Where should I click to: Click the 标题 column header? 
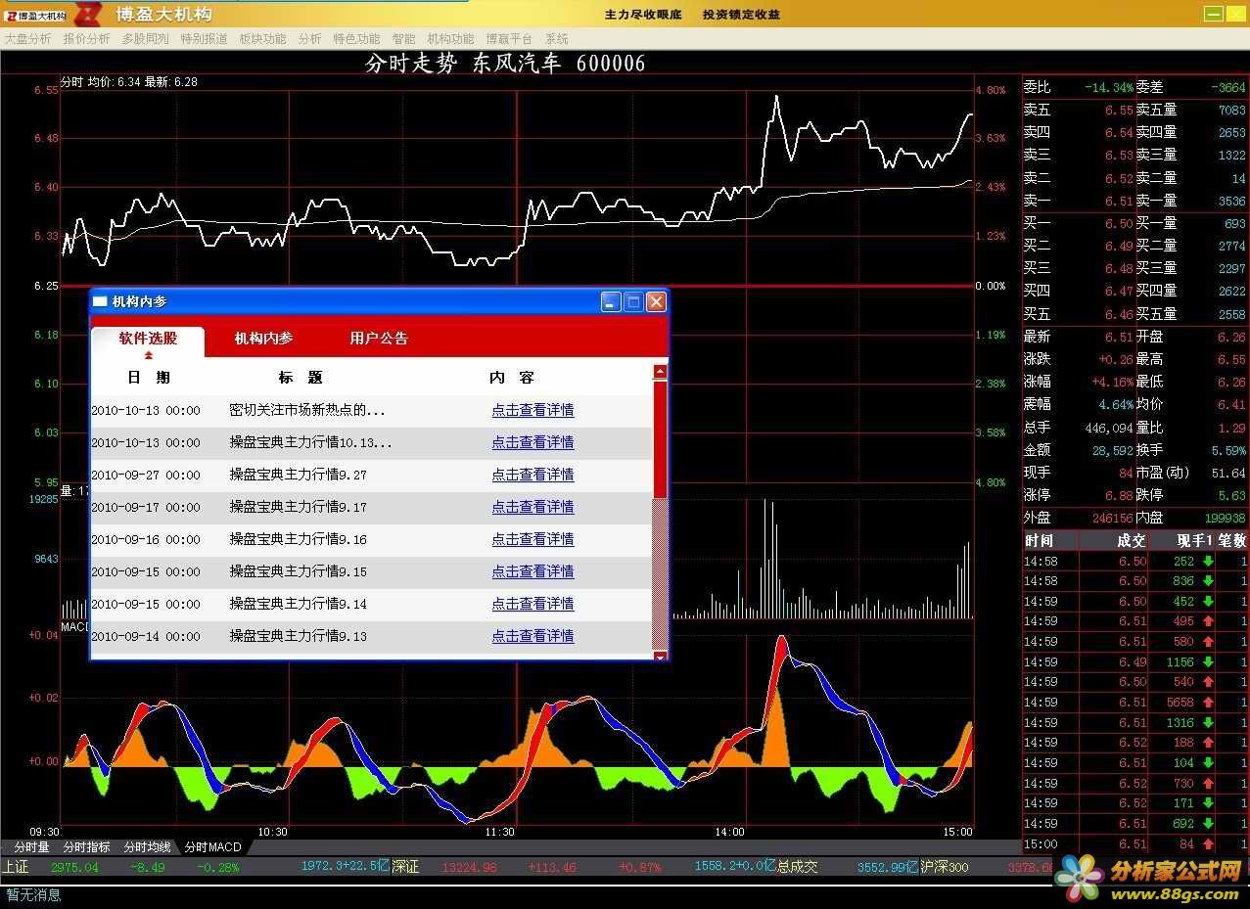click(301, 378)
